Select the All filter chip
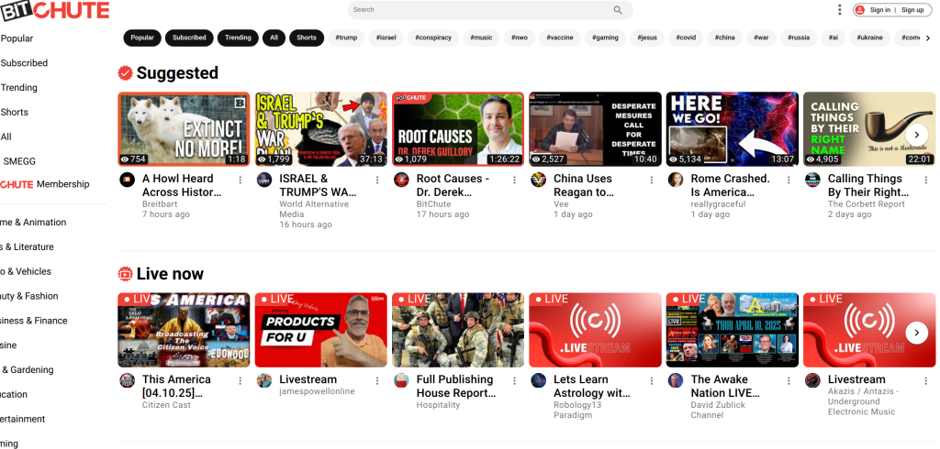940x449 pixels. [x=274, y=38]
